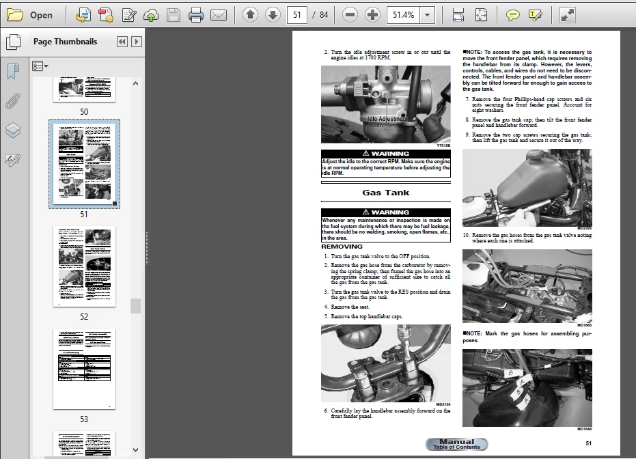Collapse the thumbnails panel double-left arrow
Viewport: 636px width, 459px height.
122,42
